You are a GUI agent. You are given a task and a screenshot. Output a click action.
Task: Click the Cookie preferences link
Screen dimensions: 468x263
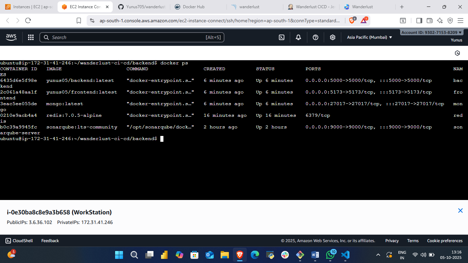(444, 241)
